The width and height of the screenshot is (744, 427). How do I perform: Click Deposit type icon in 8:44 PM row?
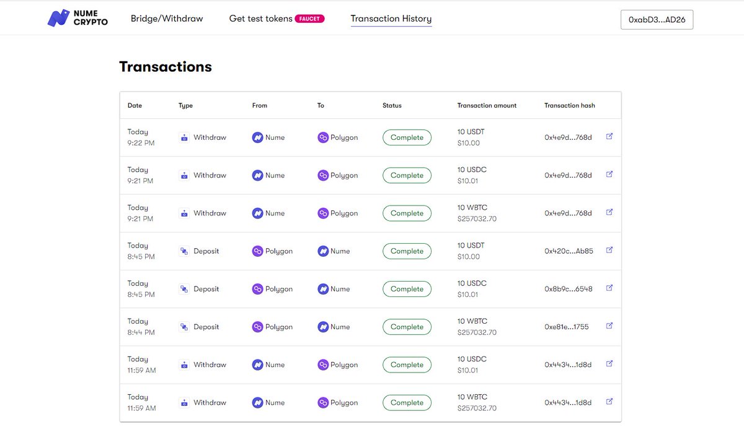184,327
